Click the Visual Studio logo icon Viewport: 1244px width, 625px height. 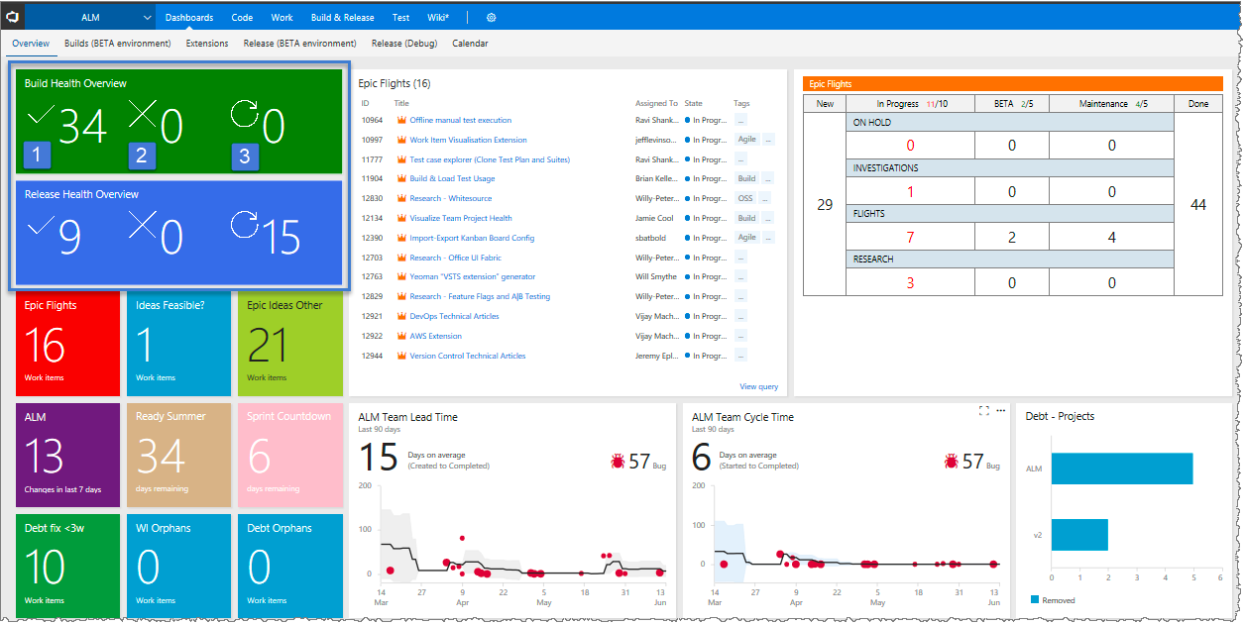tap(13, 16)
